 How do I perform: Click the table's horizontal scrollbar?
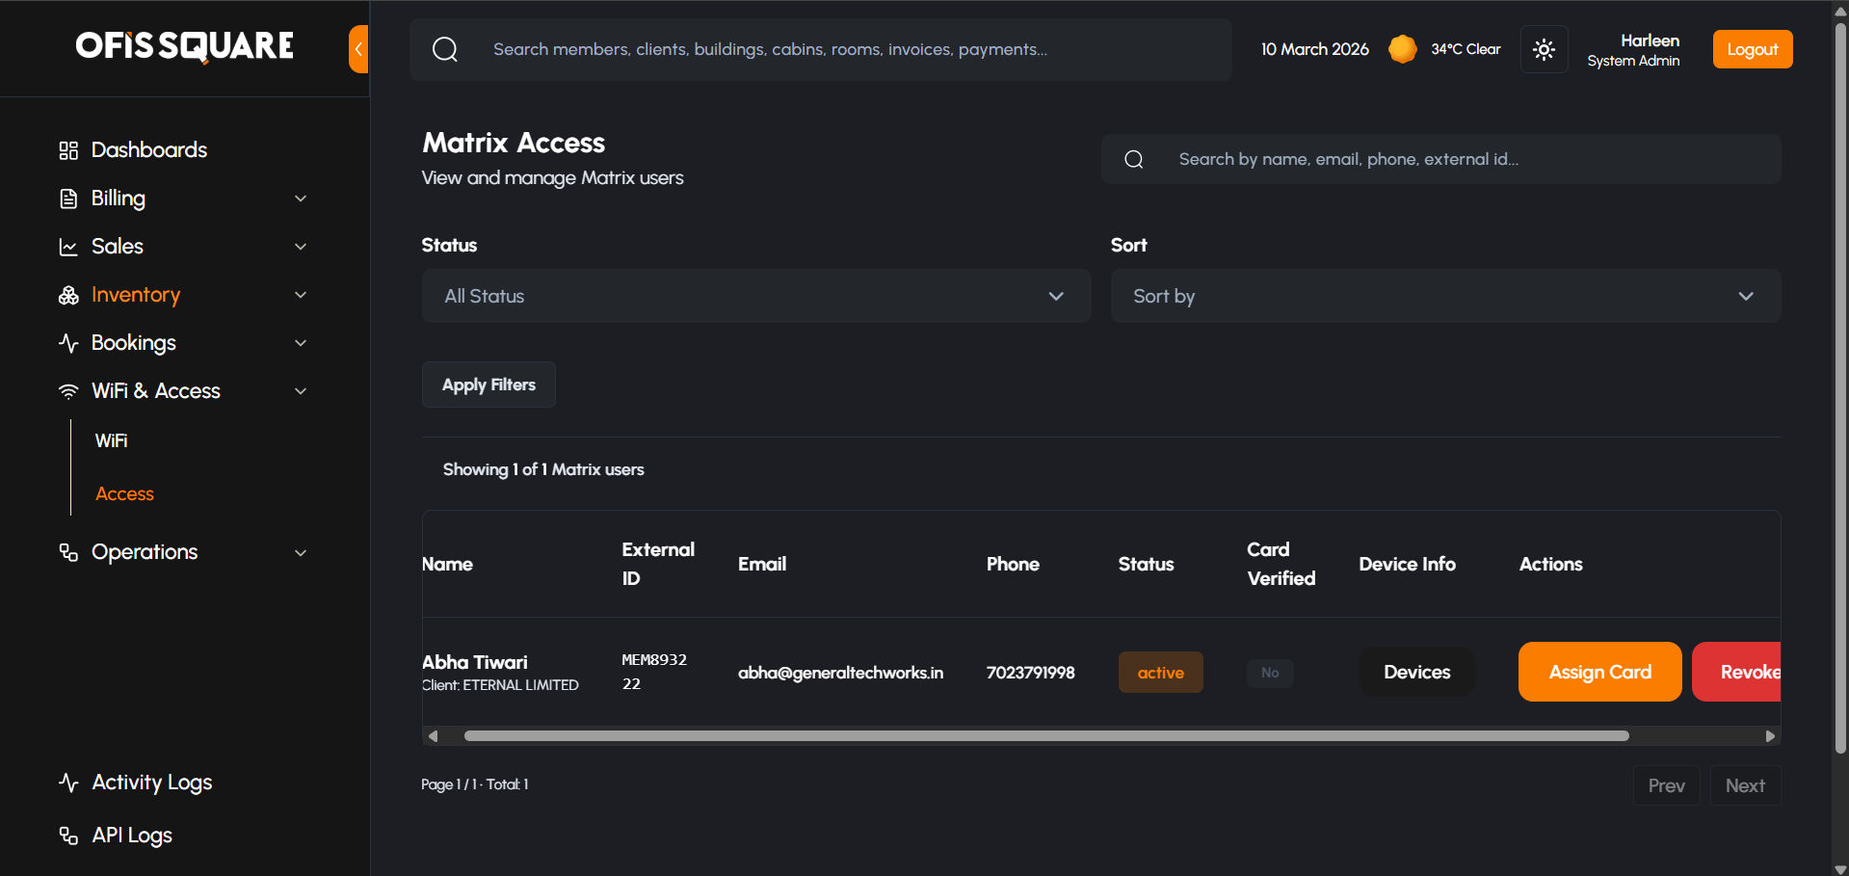(1045, 736)
